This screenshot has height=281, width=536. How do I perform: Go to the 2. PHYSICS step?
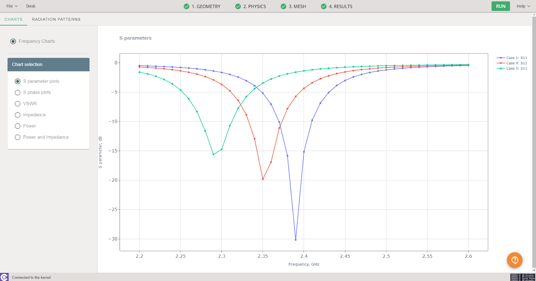tap(251, 6)
